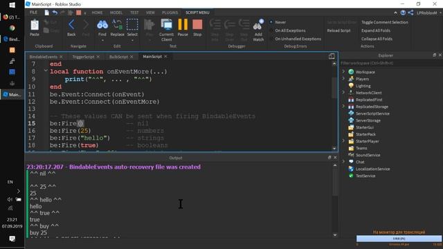The width and height of the screenshot is (443, 249).
Task: Select NetworkClient in Explorer
Action: [x=368, y=93]
